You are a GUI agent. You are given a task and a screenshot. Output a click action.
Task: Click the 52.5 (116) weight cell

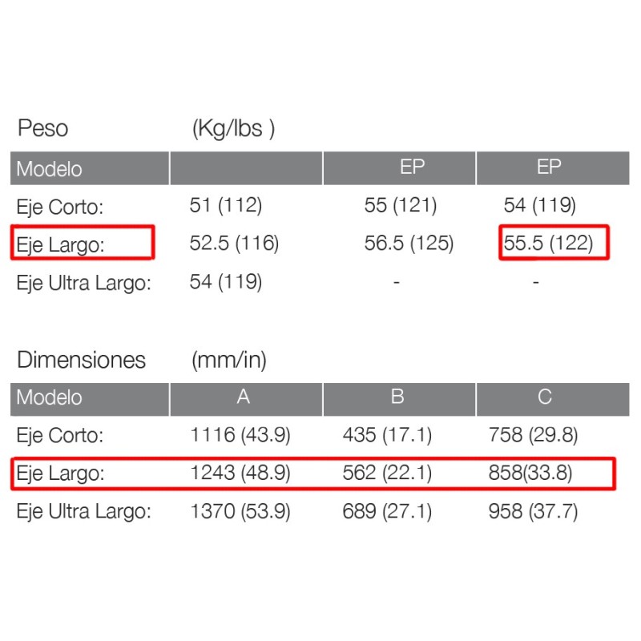pyautogui.click(x=234, y=244)
